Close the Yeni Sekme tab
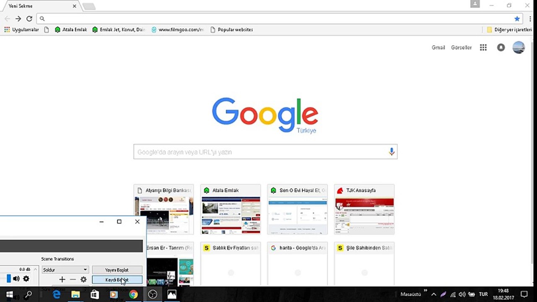 tap(75, 6)
